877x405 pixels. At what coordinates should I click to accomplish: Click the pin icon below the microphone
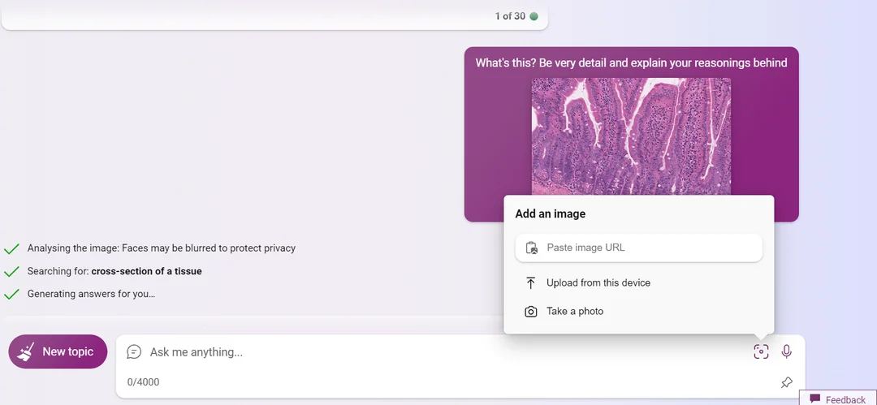click(786, 382)
